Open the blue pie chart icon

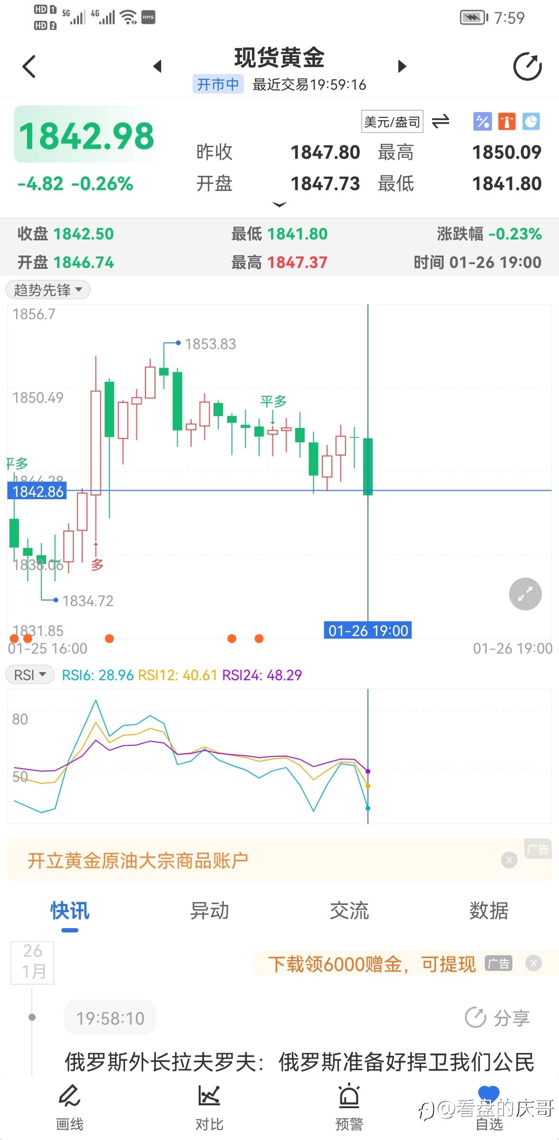[x=531, y=122]
